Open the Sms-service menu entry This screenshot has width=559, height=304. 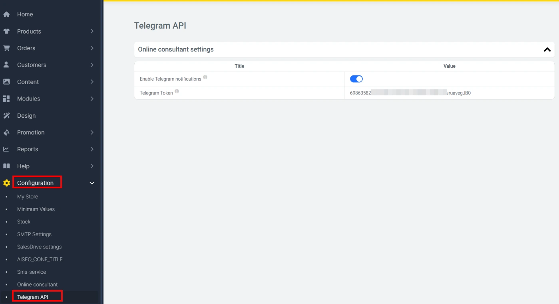click(x=32, y=272)
